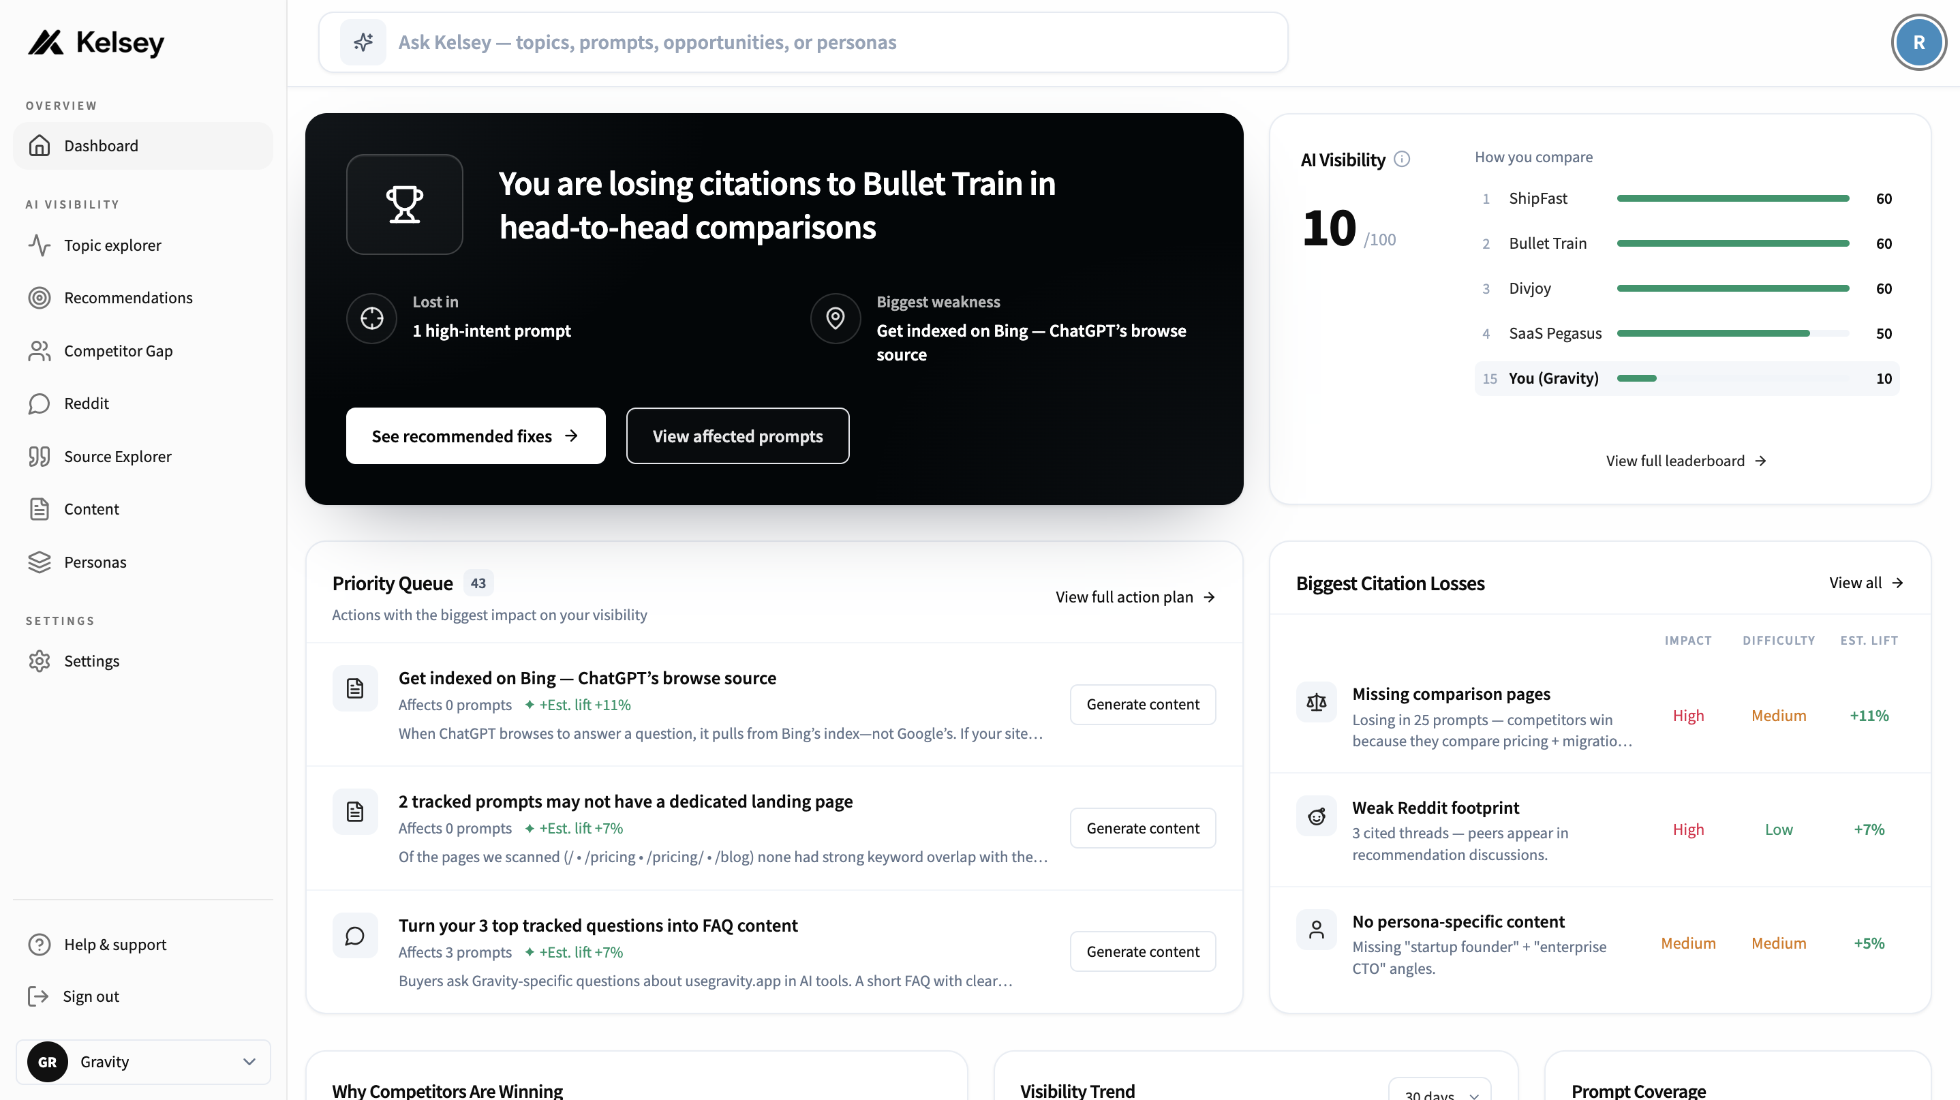The height and width of the screenshot is (1100, 1960).
Task: Navigate to Competitor Gap
Action: pos(143,351)
